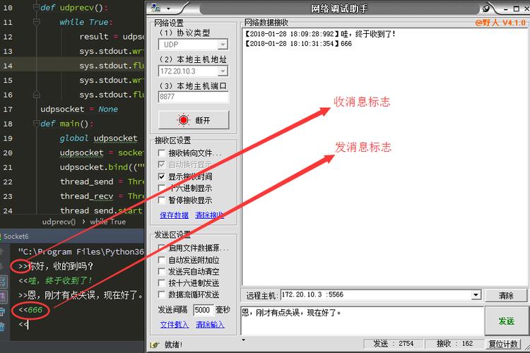The height and width of the screenshot is (353, 530).
Task: Click the trash icon in Run panel sidebar
Action: pyautogui.click(x=2, y=326)
